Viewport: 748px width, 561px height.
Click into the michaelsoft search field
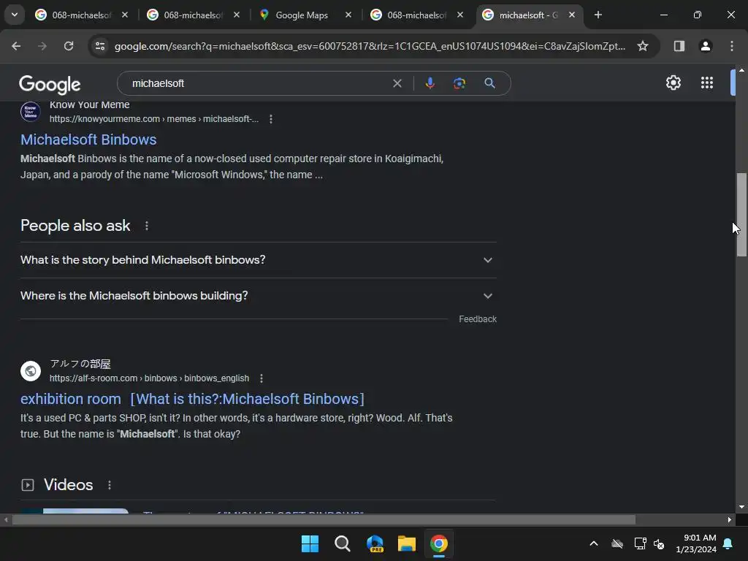[258, 83]
